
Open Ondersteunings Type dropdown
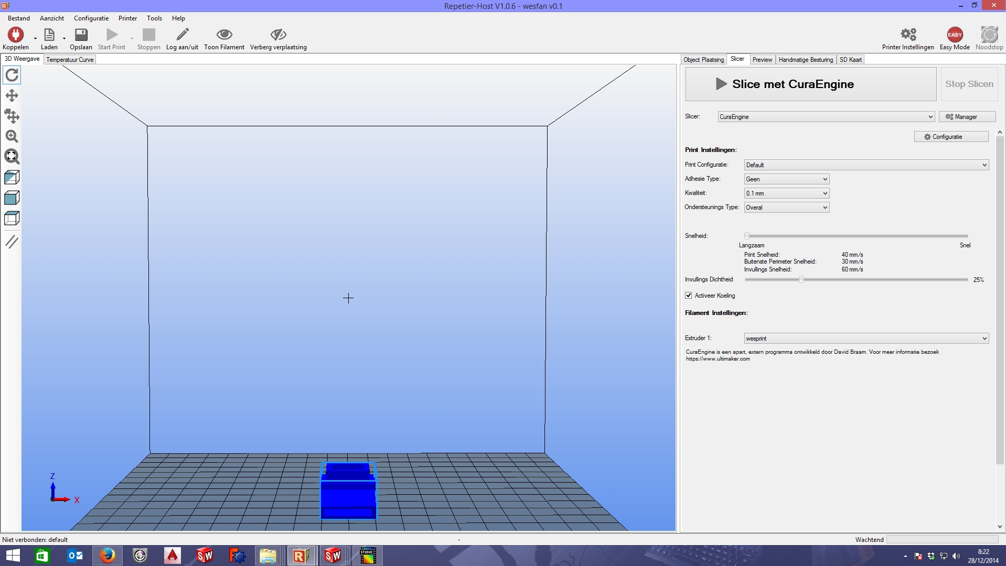pyautogui.click(x=787, y=208)
